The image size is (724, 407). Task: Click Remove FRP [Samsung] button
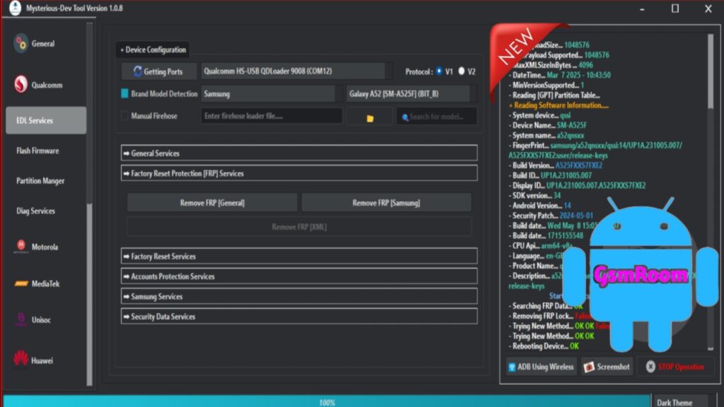386,203
